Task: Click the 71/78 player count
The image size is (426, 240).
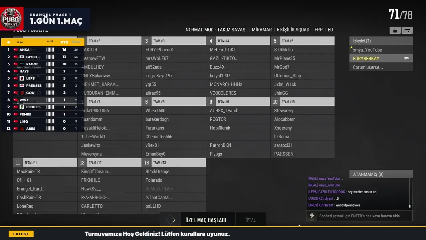Action: pyautogui.click(x=400, y=14)
